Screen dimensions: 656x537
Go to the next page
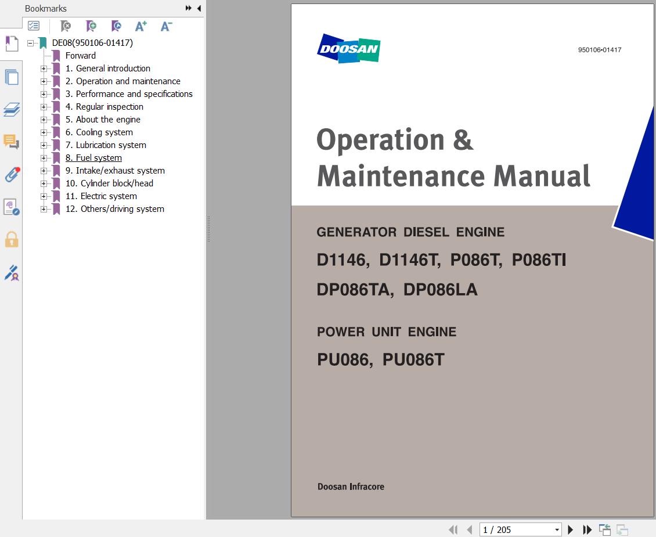point(571,529)
